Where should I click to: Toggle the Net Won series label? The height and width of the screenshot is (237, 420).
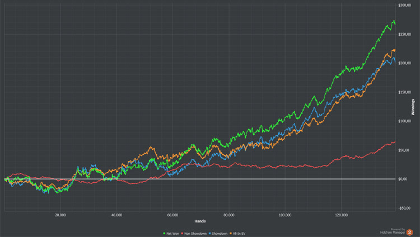[x=171, y=232]
